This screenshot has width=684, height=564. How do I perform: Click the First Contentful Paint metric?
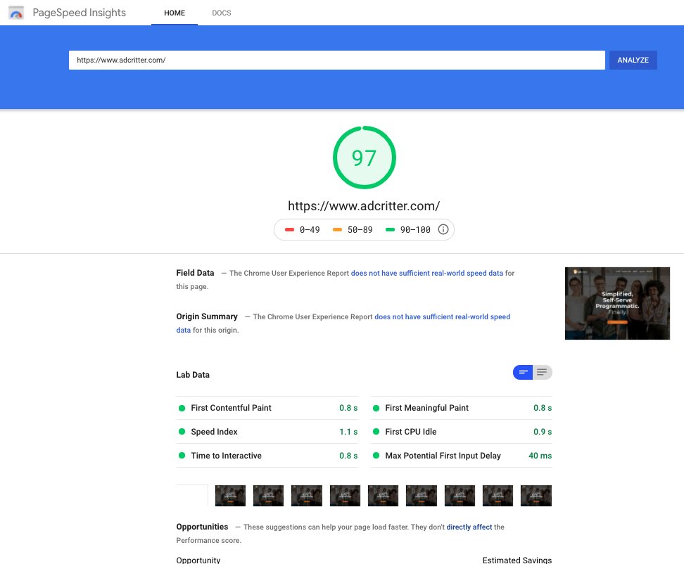point(267,408)
